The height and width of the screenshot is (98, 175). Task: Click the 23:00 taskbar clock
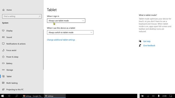coord(164,96)
